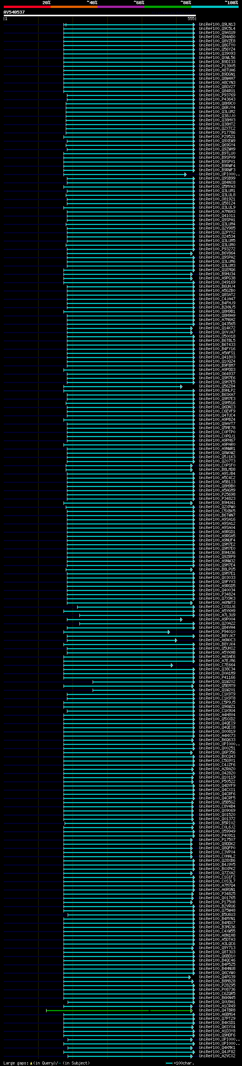Open hit UniRef100_Q9C5L4
The image size is (242, 1066).
click(217, 29)
